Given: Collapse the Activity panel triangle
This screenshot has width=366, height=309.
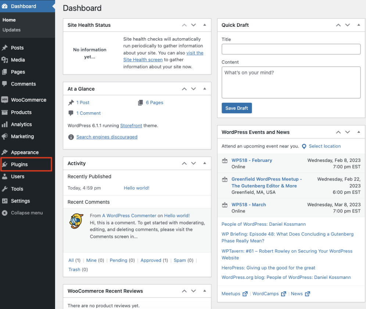Looking at the screenshot, I should pyautogui.click(x=205, y=163).
